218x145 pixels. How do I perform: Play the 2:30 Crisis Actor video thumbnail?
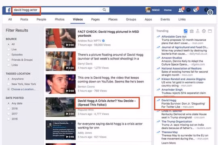pos(61,107)
